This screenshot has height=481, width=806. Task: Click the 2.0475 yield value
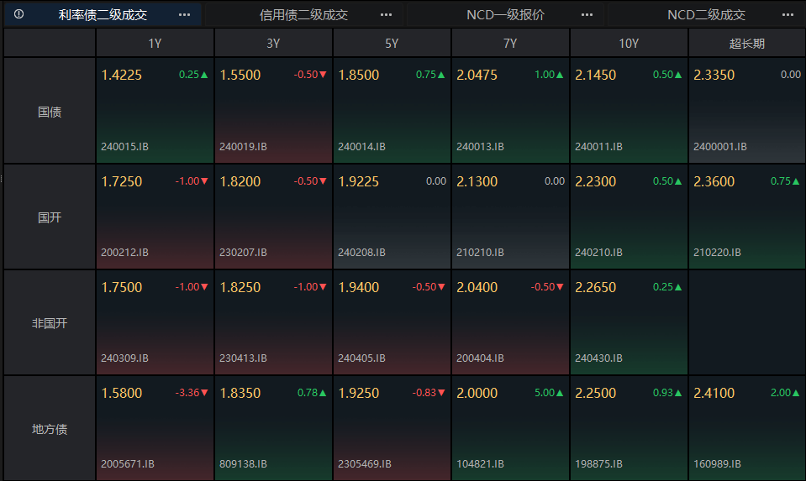477,75
